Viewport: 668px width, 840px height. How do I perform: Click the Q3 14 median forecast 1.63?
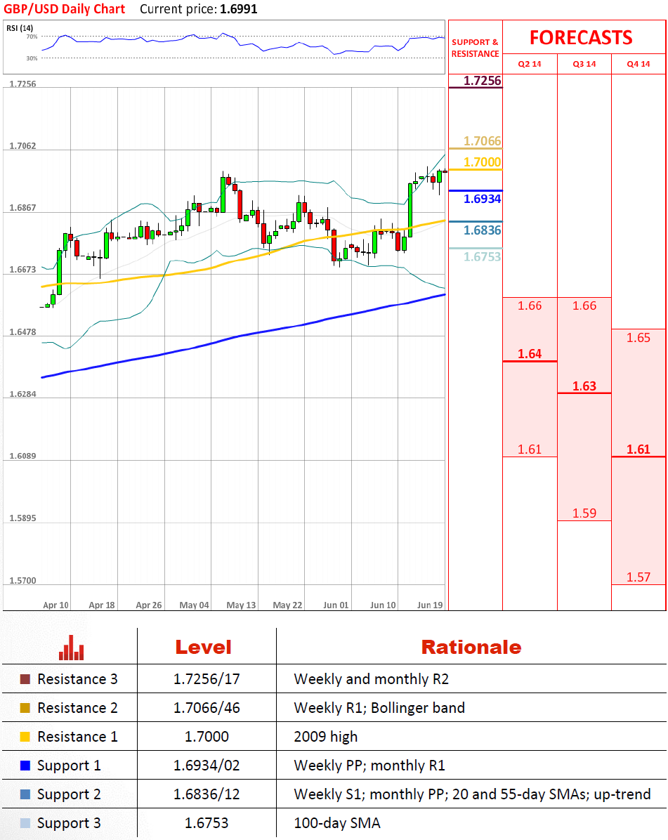coord(584,386)
